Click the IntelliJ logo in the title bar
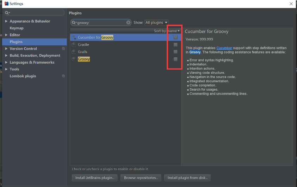297x187 pixels. coord(6,4)
